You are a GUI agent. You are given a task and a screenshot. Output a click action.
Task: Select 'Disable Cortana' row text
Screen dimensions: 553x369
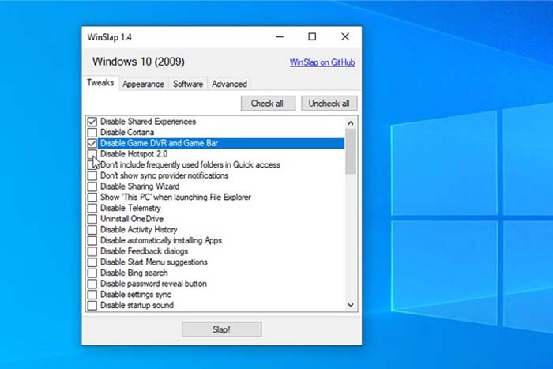coord(127,132)
